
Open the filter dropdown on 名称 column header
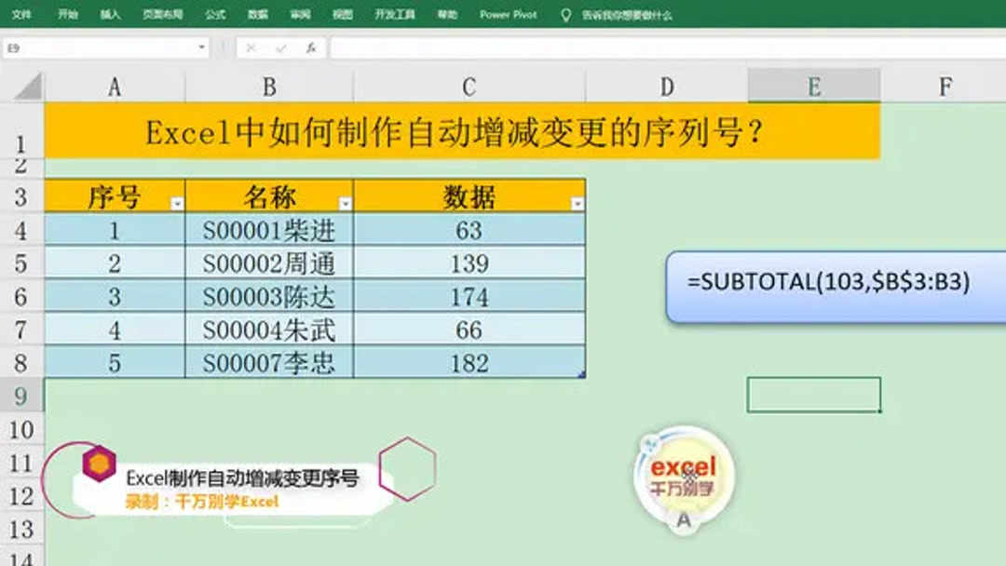pos(345,200)
